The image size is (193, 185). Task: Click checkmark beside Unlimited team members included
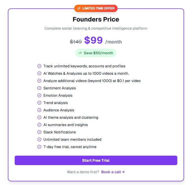(39, 139)
